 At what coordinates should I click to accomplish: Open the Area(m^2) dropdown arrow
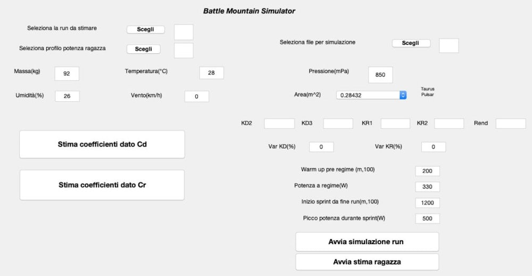pyautogui.click(x=403, y=95)
